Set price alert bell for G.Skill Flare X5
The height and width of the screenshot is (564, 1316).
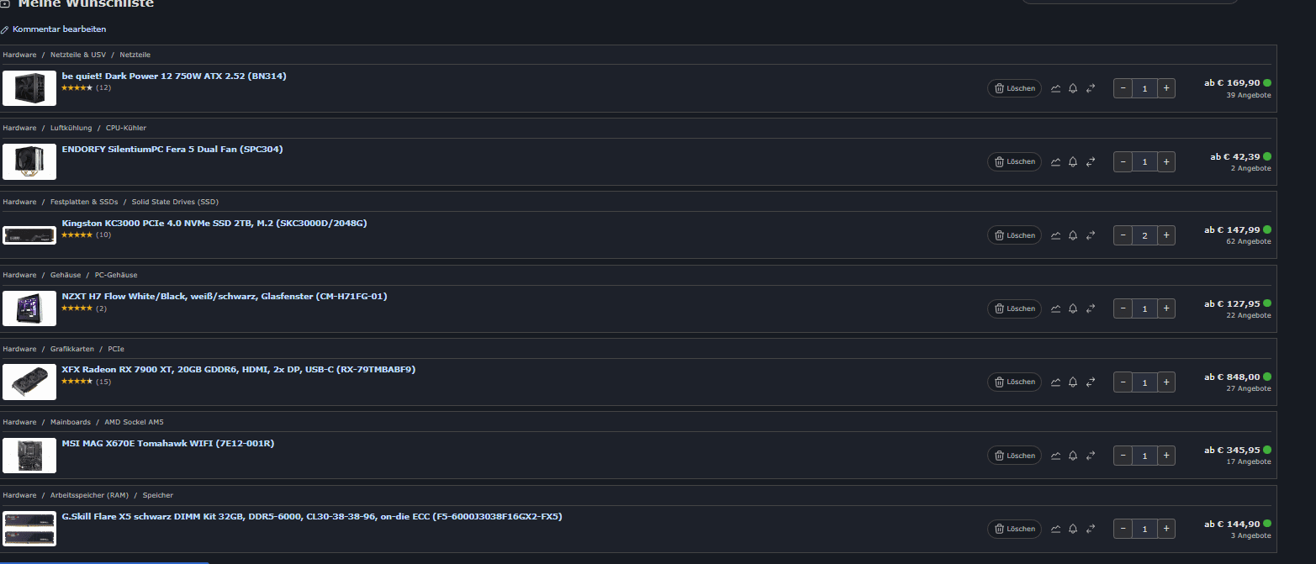click(x=1073, y=529)
